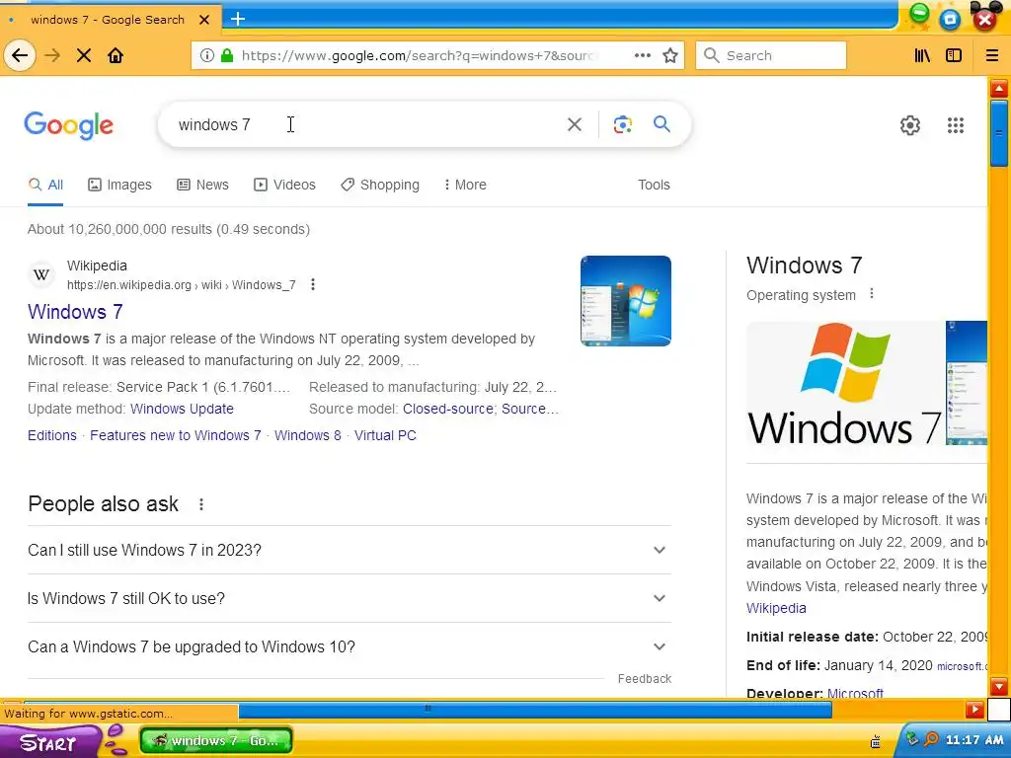Viewport: 1011px width, 758px height.
Task: Click the safely remove hardware tray icon
Action: (x=911, y=738)
